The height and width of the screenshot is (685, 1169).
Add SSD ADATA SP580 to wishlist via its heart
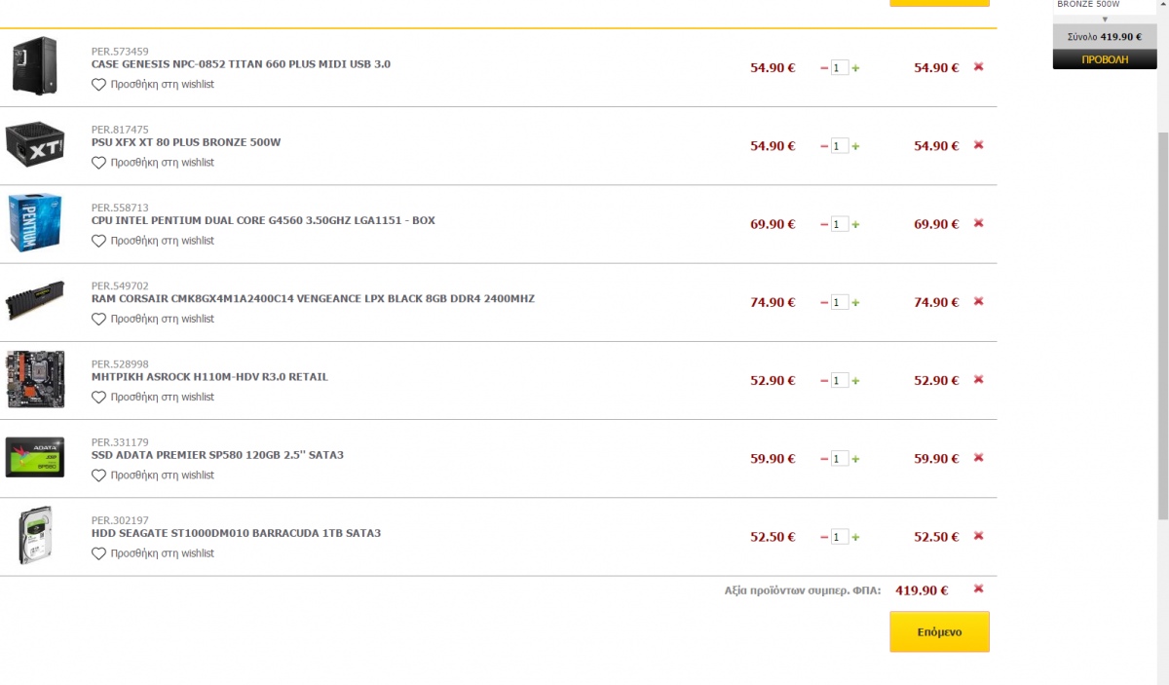pyautogui.click(x=98, y=476)
